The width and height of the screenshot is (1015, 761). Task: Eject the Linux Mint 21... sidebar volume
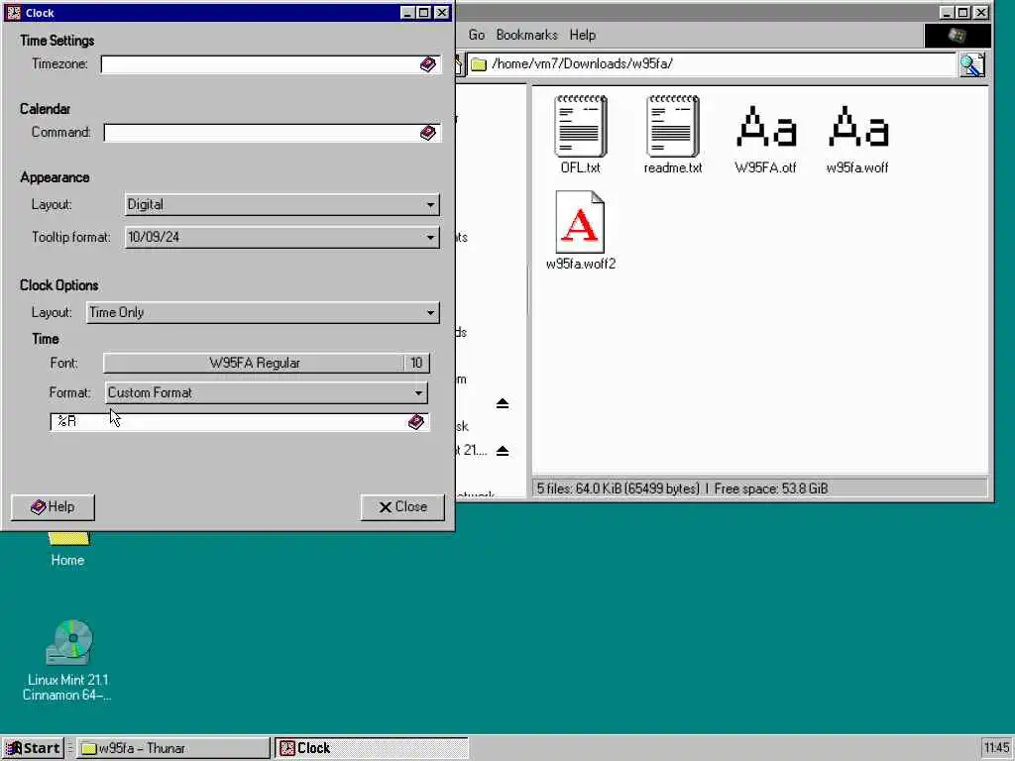(x=503, y=451)
